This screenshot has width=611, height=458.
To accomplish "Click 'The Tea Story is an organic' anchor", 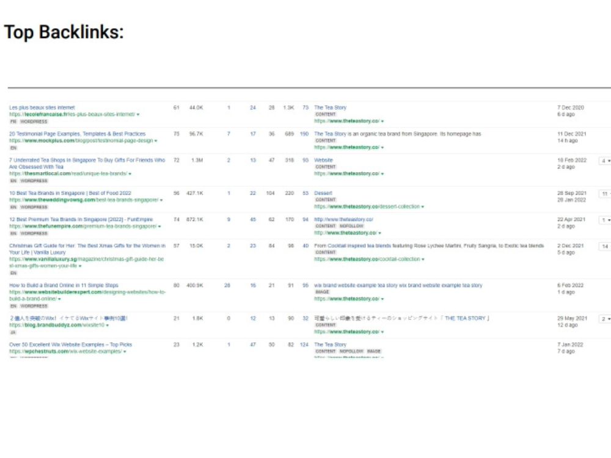I will pos(398,134).
